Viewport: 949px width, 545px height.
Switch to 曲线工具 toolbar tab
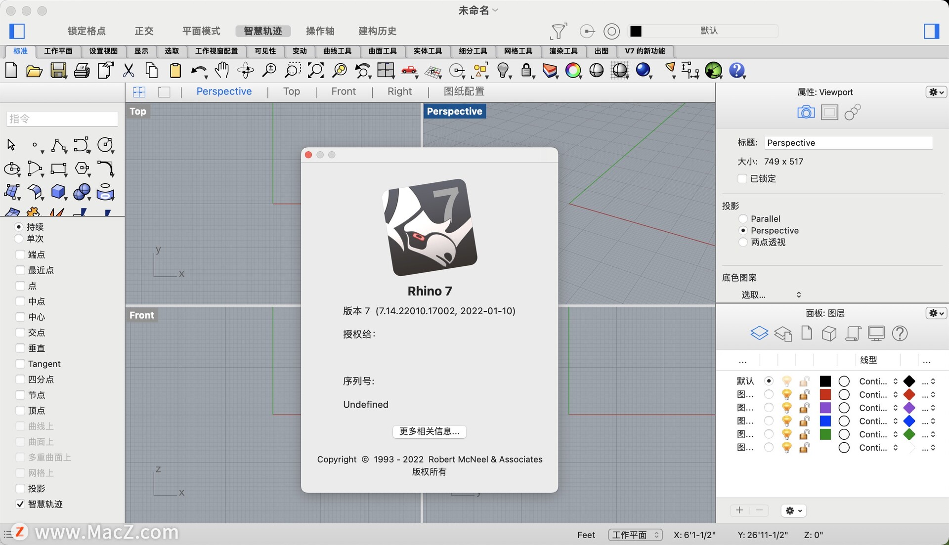coord(337,51)
